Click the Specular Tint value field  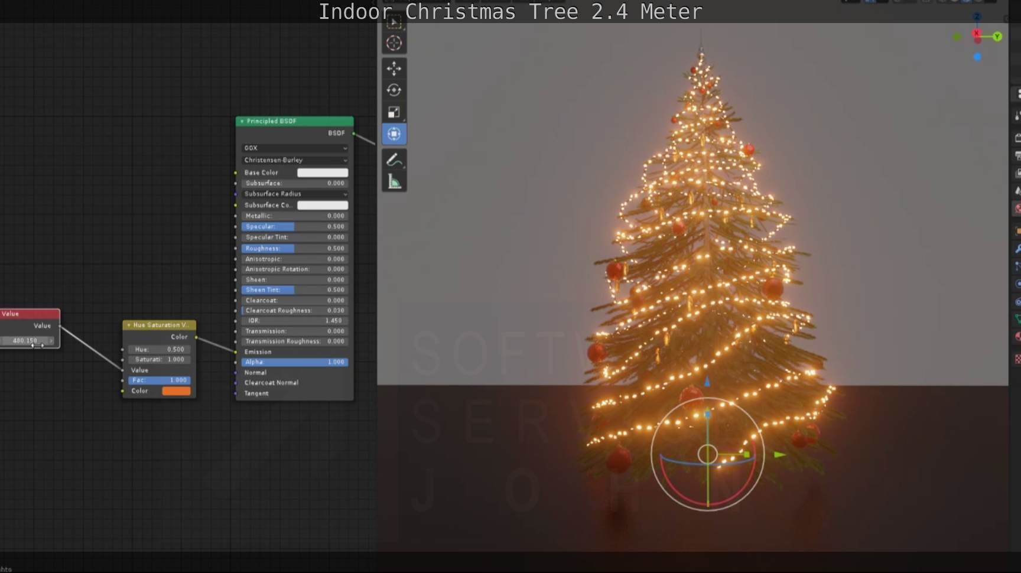point(295,237)
